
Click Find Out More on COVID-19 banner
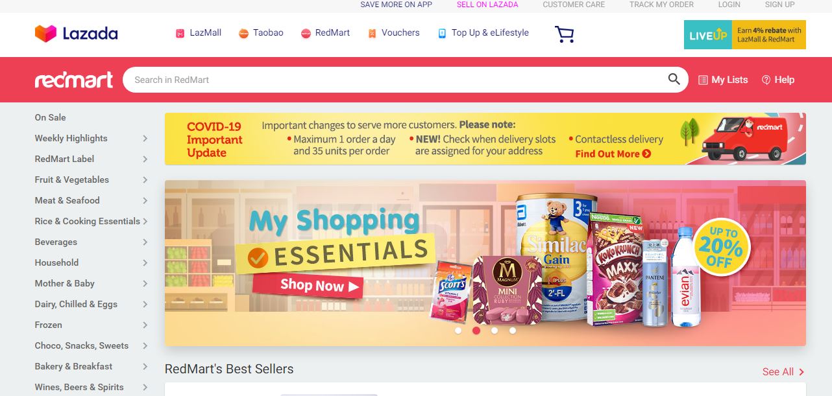click(613, 154)
